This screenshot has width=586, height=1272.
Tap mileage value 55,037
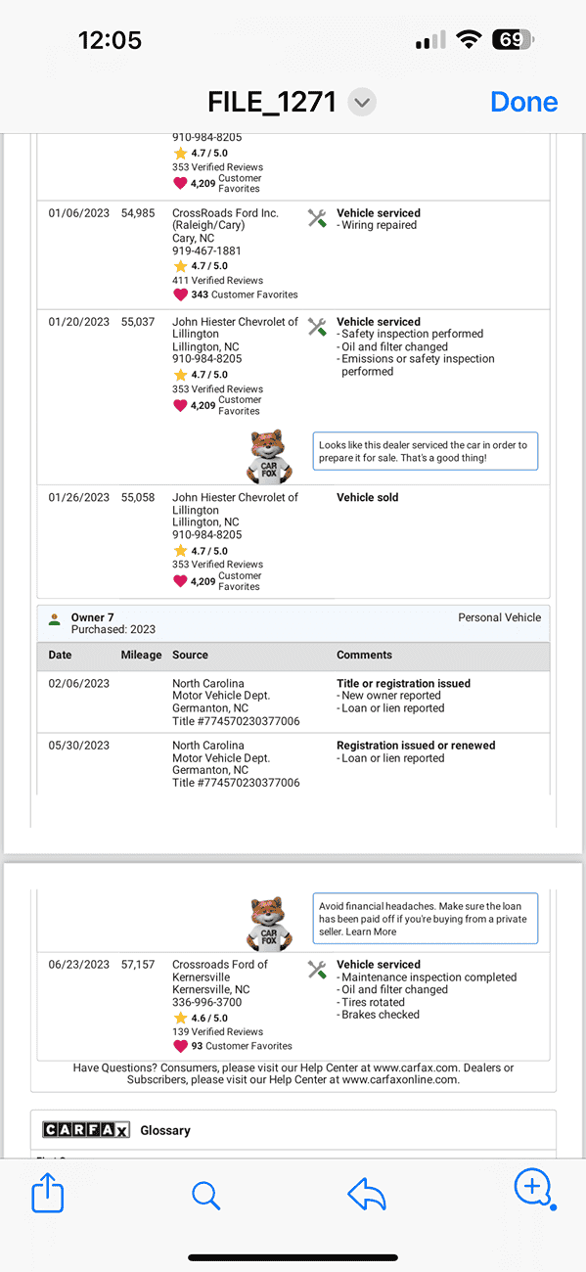(138, 322)
